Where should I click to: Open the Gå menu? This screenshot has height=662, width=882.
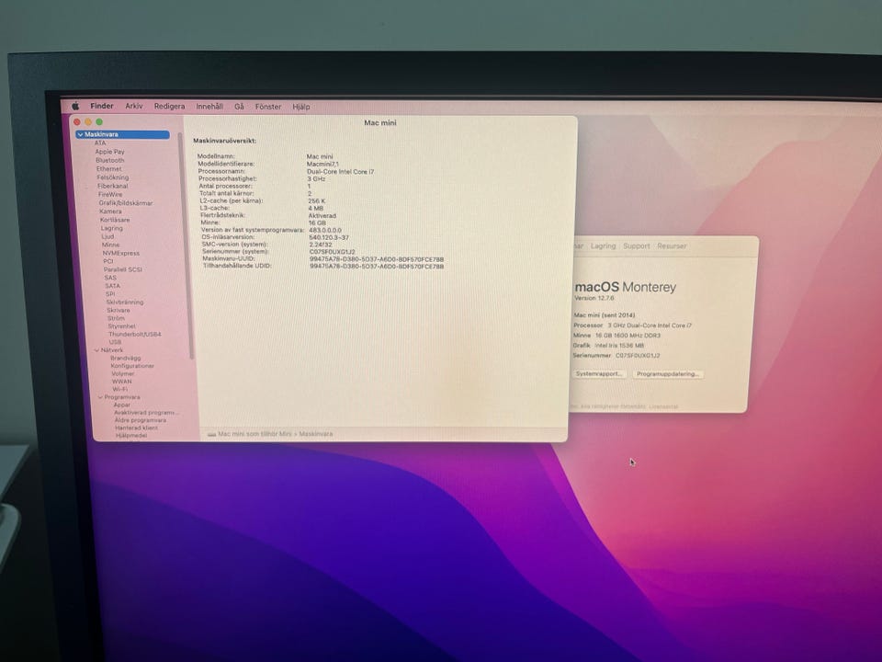(x=239, y=107)
